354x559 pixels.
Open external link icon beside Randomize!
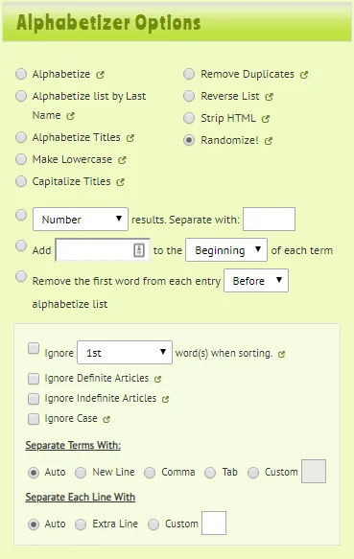(x=269, y=141)
